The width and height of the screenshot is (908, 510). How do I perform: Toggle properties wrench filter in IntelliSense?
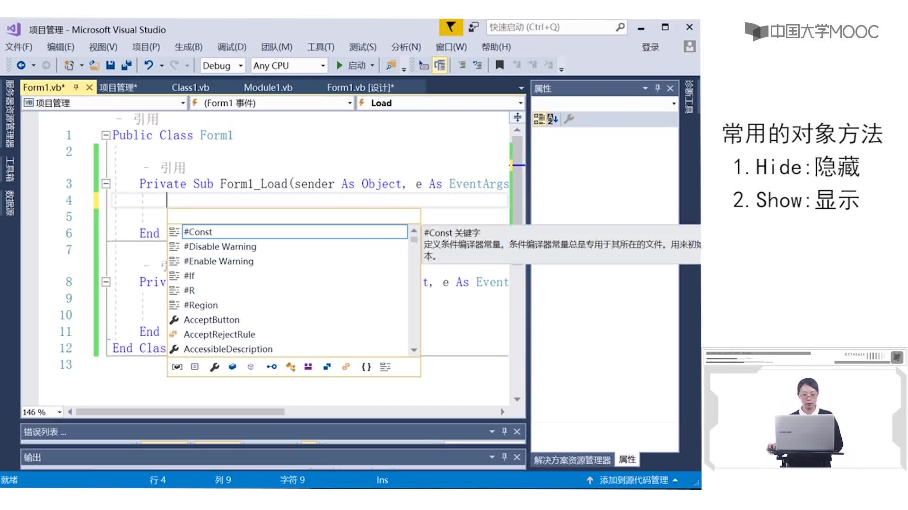(x=214, y=367)
